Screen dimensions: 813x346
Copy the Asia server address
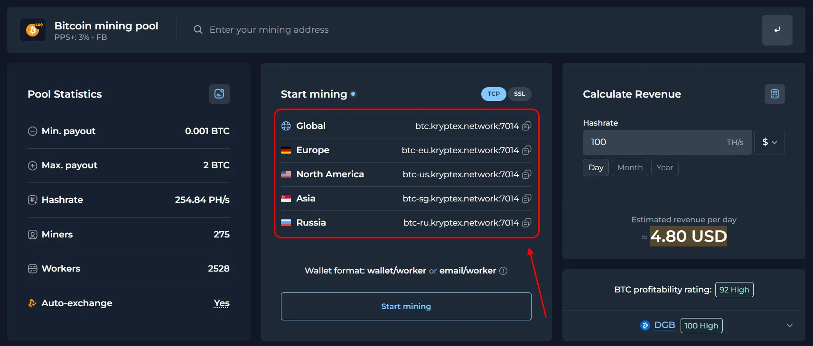526,199
